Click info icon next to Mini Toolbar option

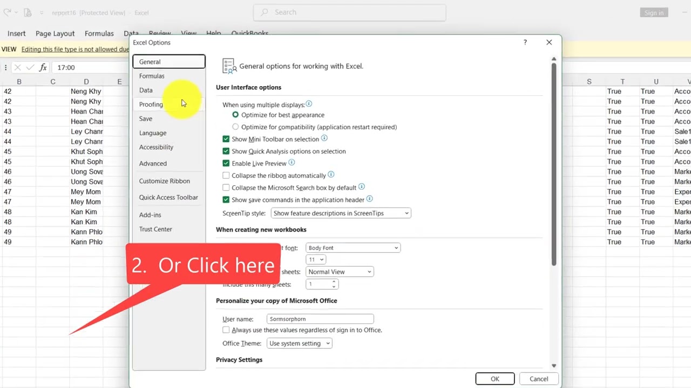[x=324, y=138]
